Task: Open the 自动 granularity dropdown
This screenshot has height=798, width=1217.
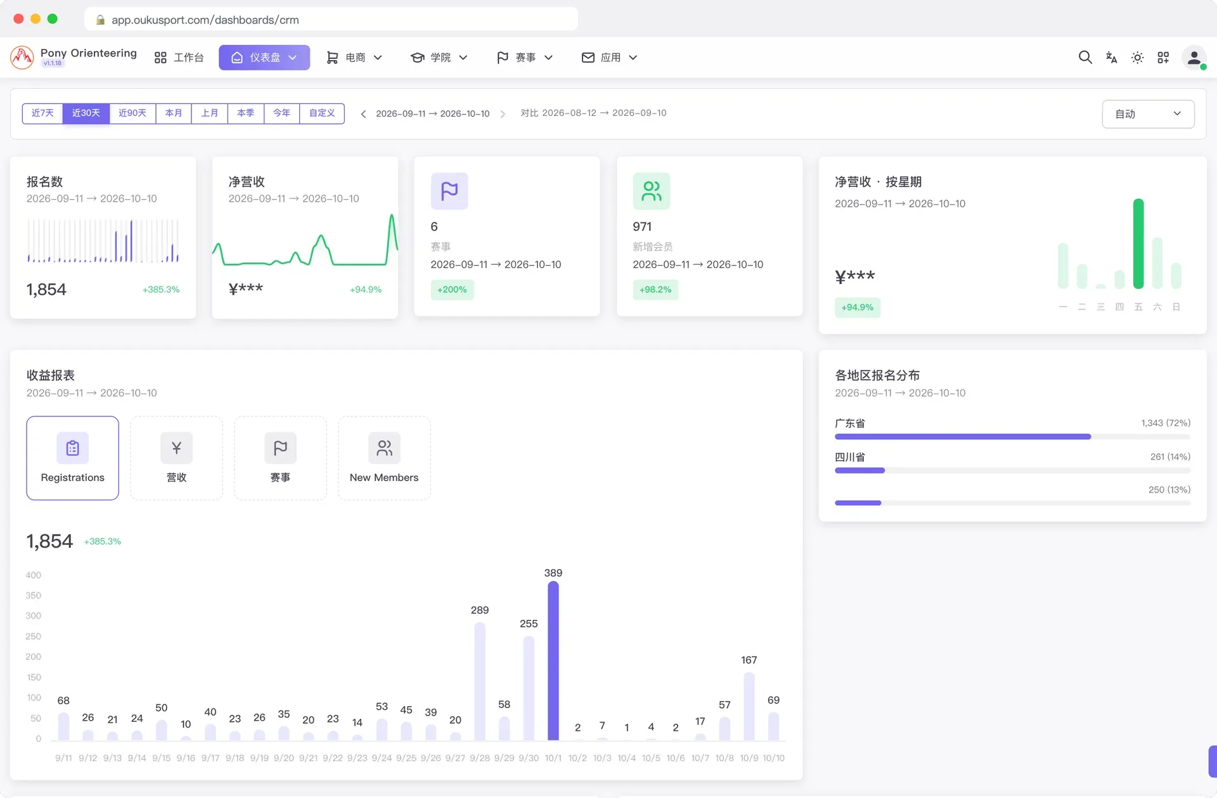Action: click(x=1148, y=114)
